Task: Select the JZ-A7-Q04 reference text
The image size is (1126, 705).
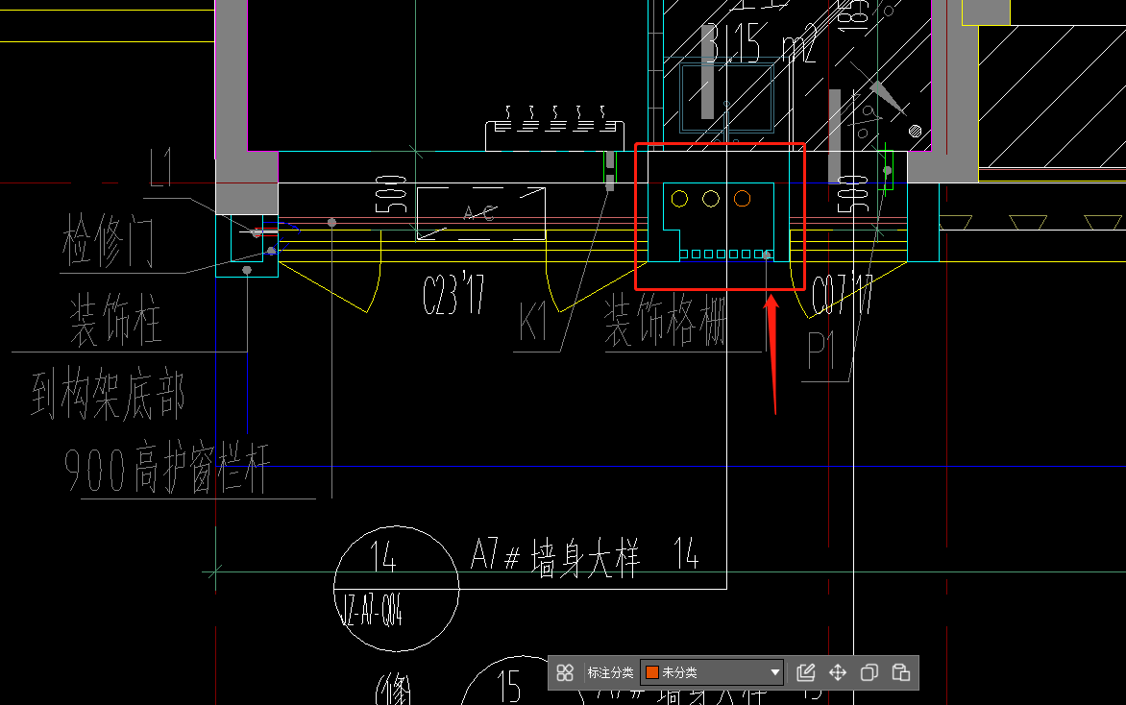Action: (371, 610)
